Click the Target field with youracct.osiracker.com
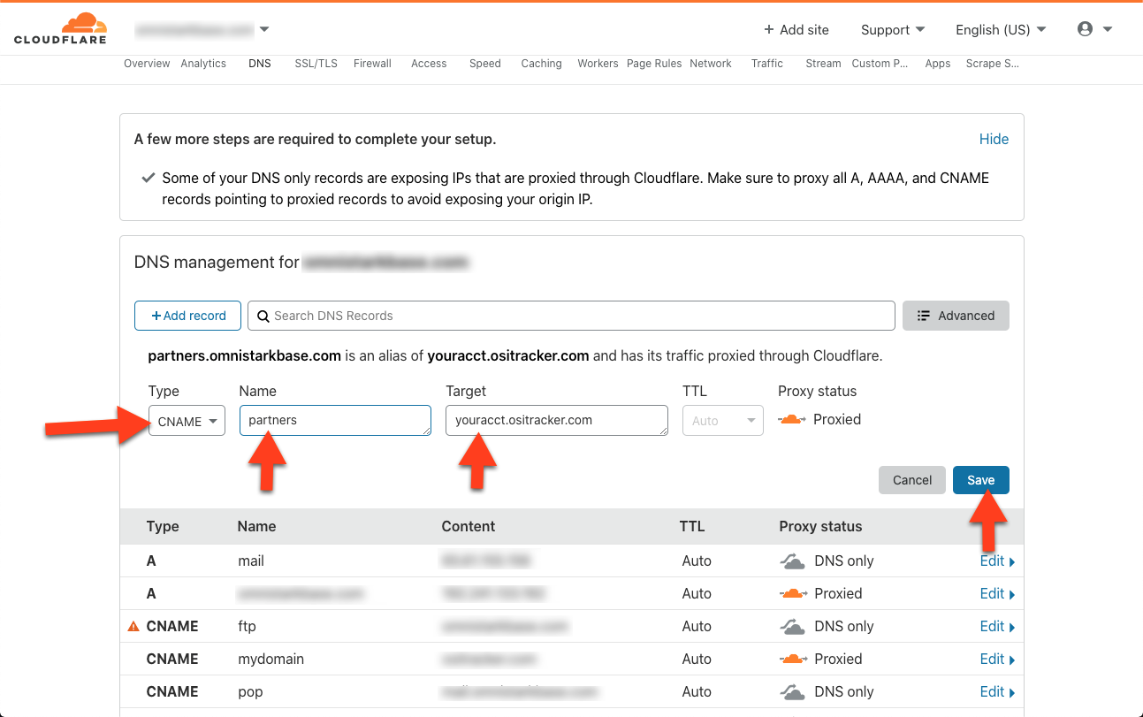1143x717 pixels. [557, 420]
